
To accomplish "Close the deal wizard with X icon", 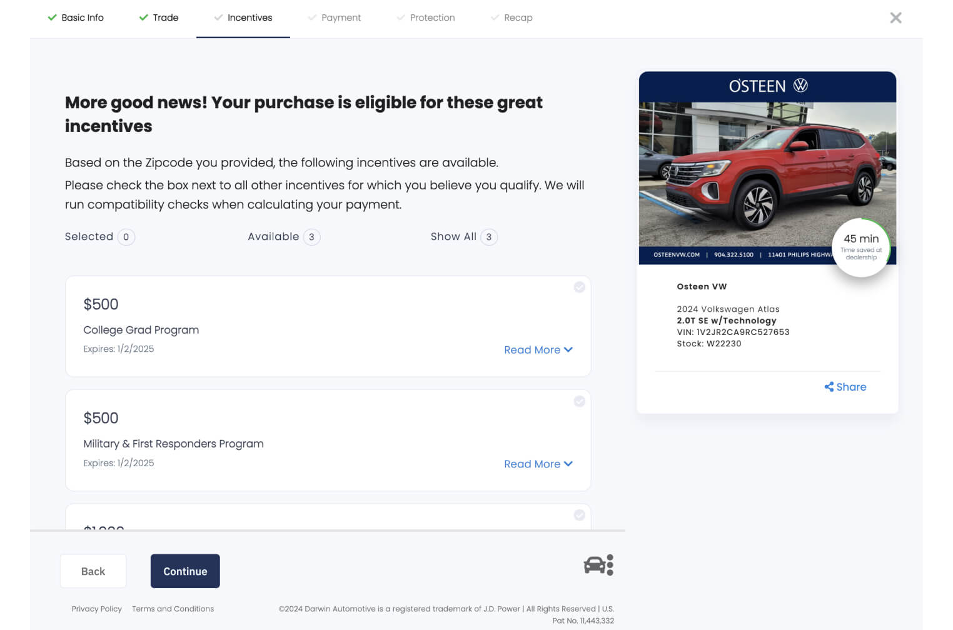I will pos(895,17).
